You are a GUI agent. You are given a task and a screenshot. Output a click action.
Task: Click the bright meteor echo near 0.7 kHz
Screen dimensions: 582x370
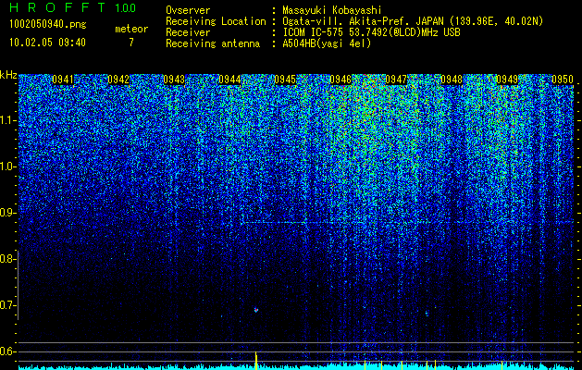pyautogui.click(x=255, y=310)
